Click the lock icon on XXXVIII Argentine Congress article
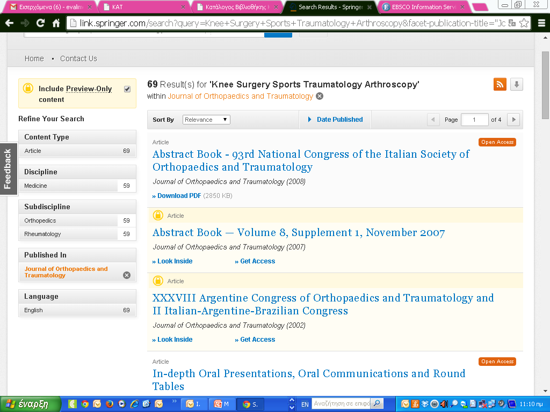The width and height of the screenshot is (550, 412). point(158,281)
